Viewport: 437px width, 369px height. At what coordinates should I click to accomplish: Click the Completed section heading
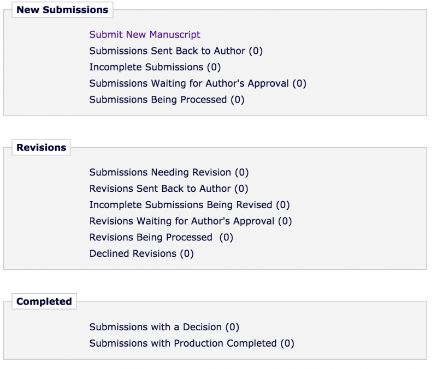tap(44, 301)
